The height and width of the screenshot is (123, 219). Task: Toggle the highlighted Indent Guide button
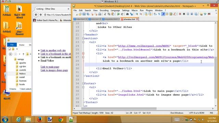[163, 14]
